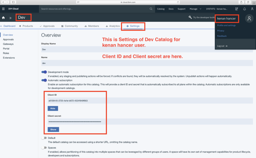Click the Safari reload page icon
Screen dimensions: 256x158
click(x=178, y=2)
